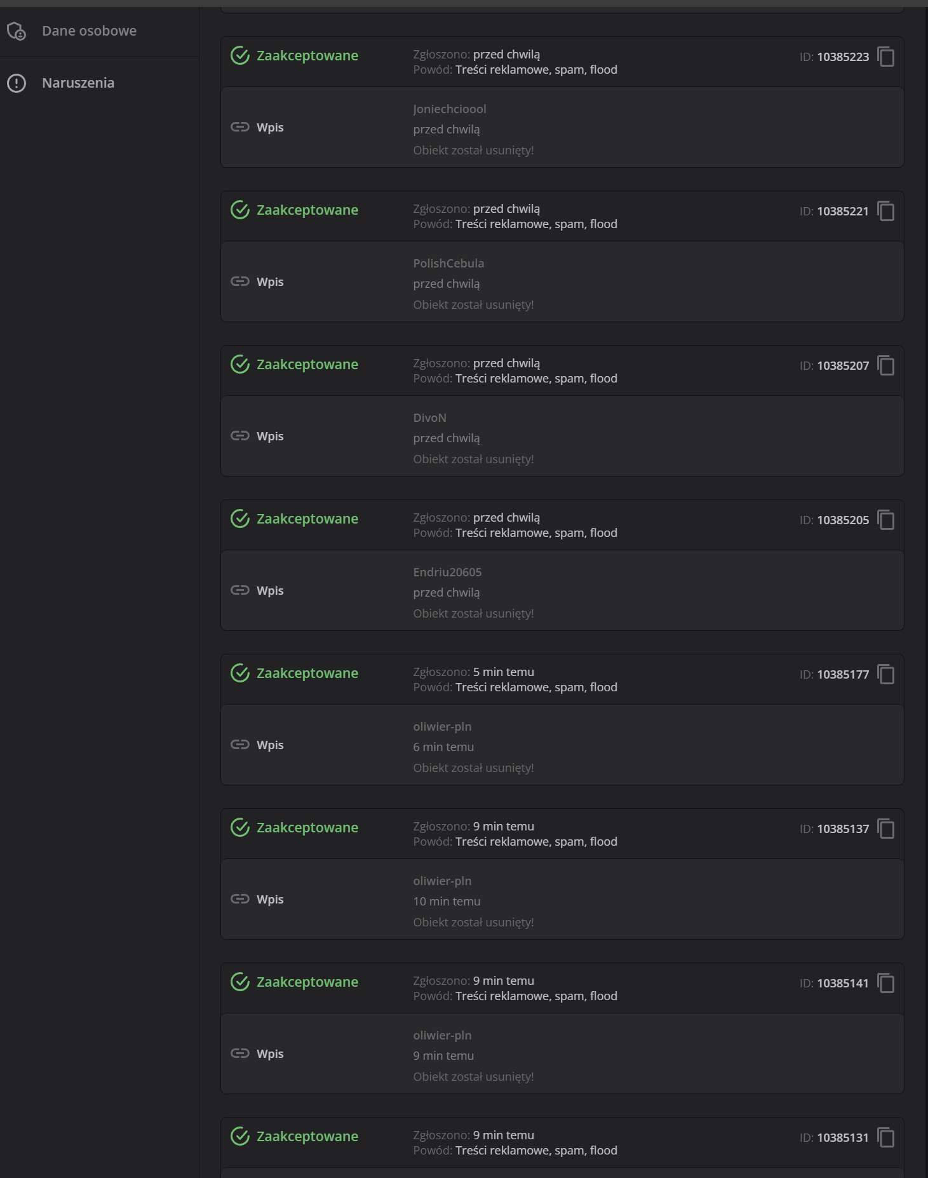Click Zaakceptowane status of report 10385223

[307, 55]
